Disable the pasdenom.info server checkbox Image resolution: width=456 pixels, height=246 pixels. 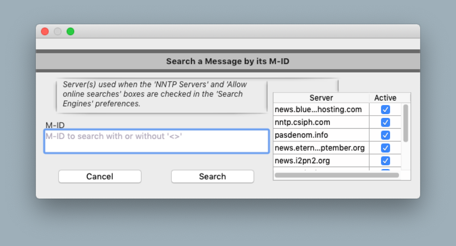click(x=385, y=135)
